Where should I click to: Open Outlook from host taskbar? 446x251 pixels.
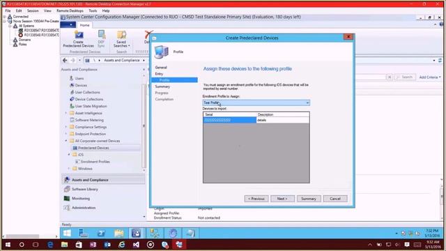tap(107, 245)
